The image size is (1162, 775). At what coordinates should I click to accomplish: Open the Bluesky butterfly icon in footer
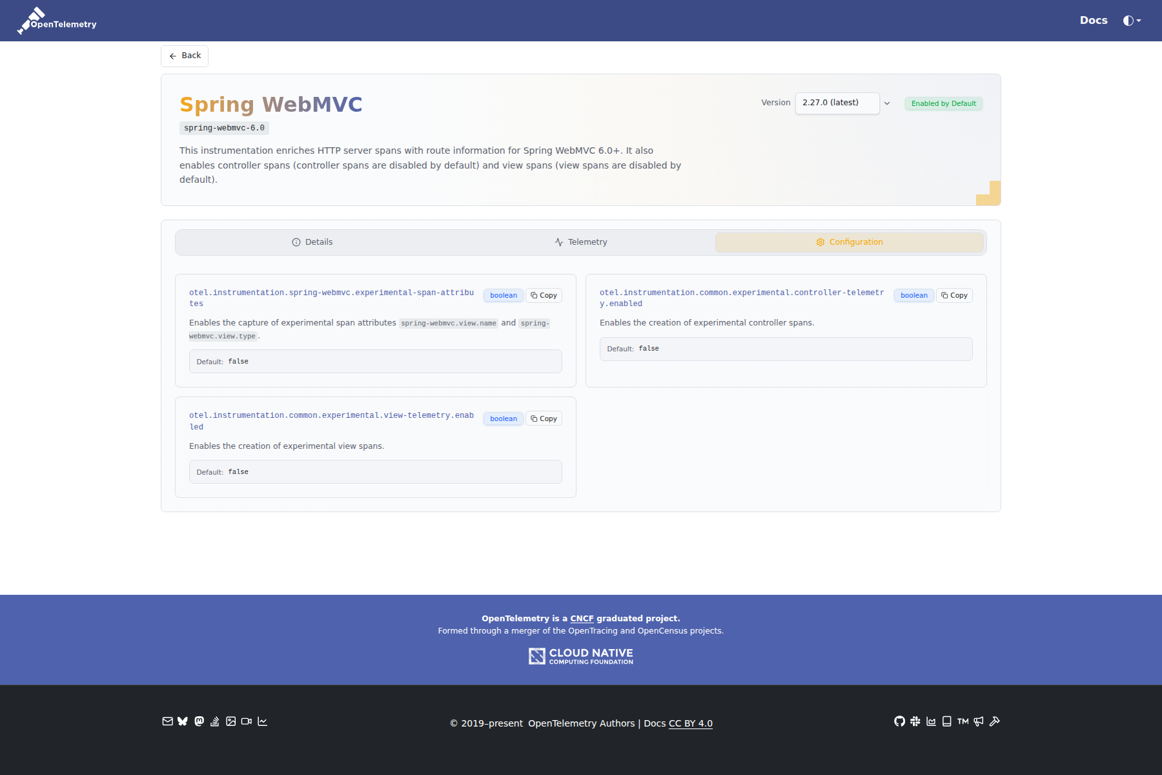[x=183, y=721]
